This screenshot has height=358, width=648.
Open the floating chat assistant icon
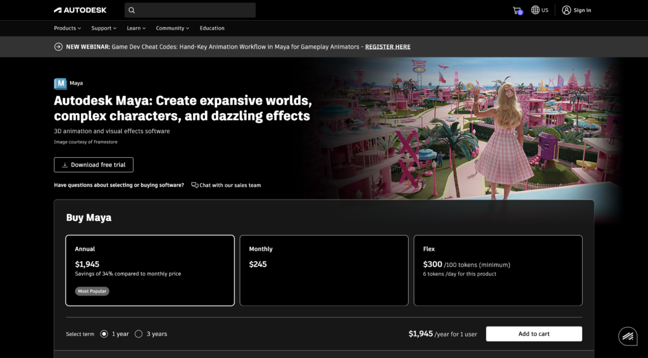pyautogui.click(x=628, y=337)
